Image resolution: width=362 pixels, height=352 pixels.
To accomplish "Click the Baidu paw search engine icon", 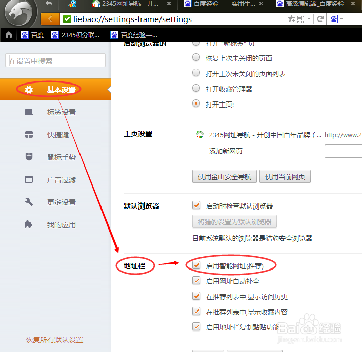I will point(334,19).
